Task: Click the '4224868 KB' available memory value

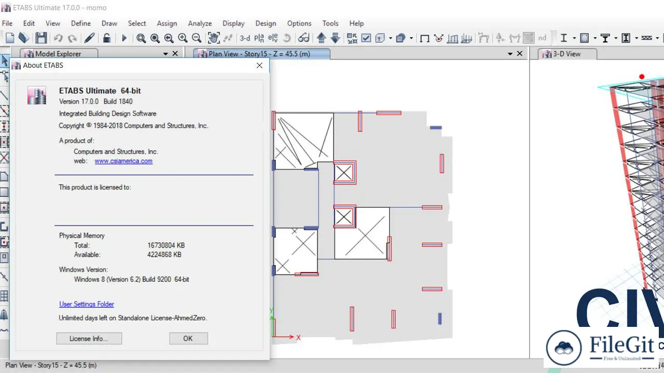Action: tap(164, 255)
